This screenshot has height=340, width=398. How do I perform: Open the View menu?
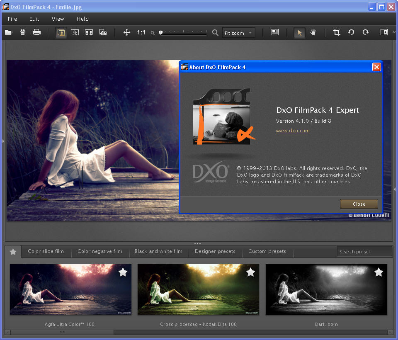58,19
